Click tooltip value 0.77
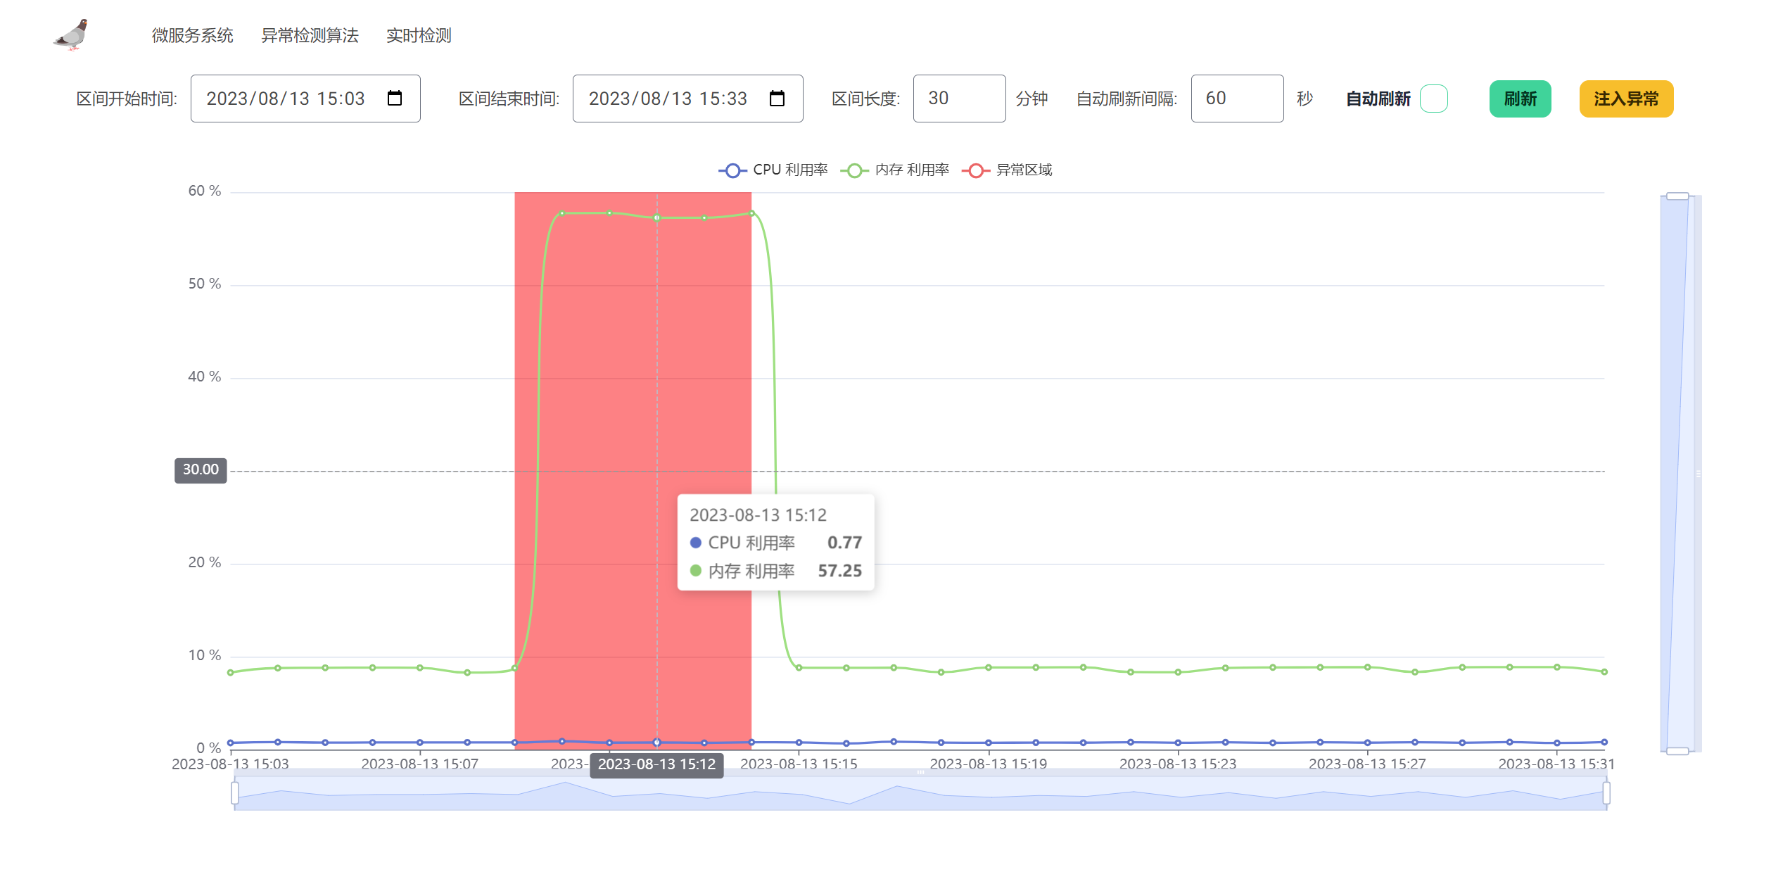This screenshot has width=1771, height=872. click(844, 543)
